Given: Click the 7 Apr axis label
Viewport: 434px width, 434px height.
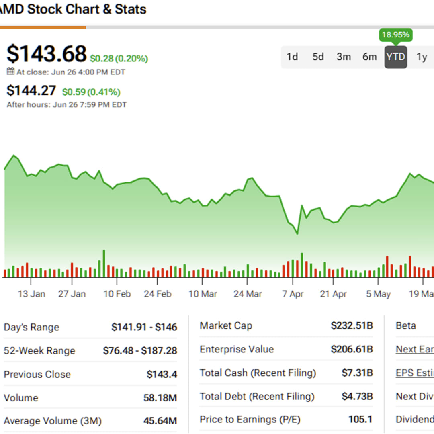Looking at the screenshot, I should point(293,294).
